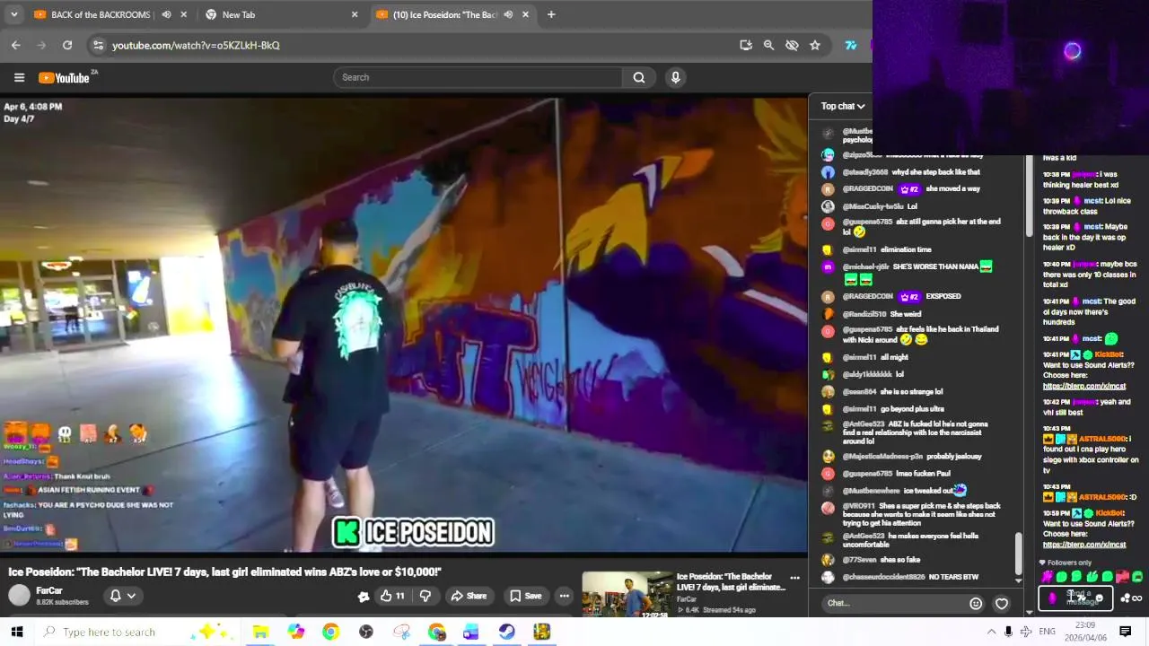
Task: Open the YouTube hamburger guide menu
Action: click(19, 77)
